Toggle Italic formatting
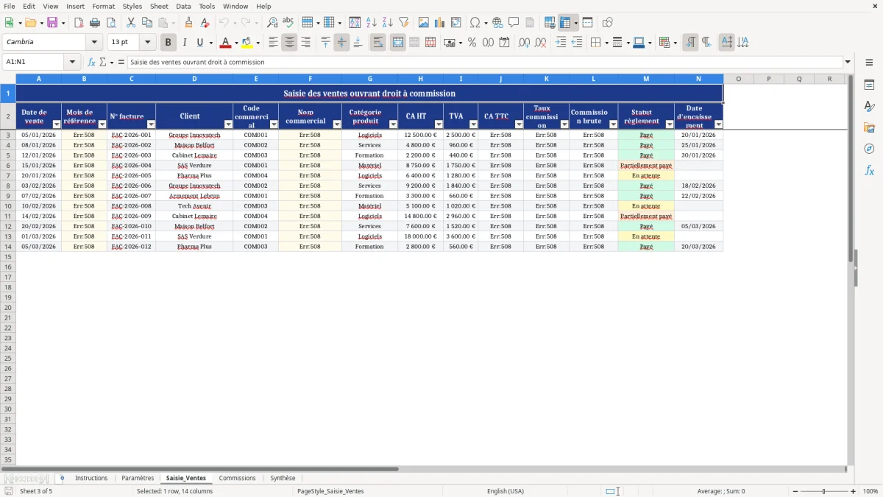This screenshot has width=883, height=497. (x=185, y=43)
